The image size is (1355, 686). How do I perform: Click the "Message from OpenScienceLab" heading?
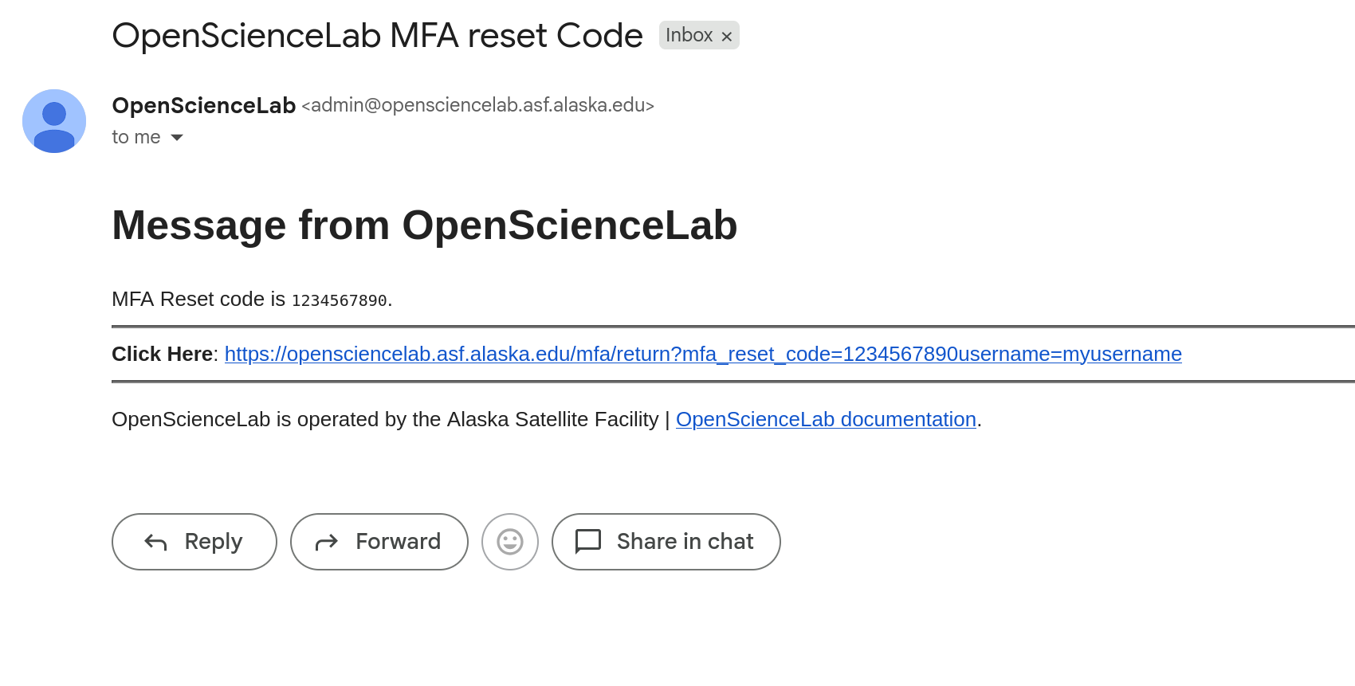coord(424,225)
